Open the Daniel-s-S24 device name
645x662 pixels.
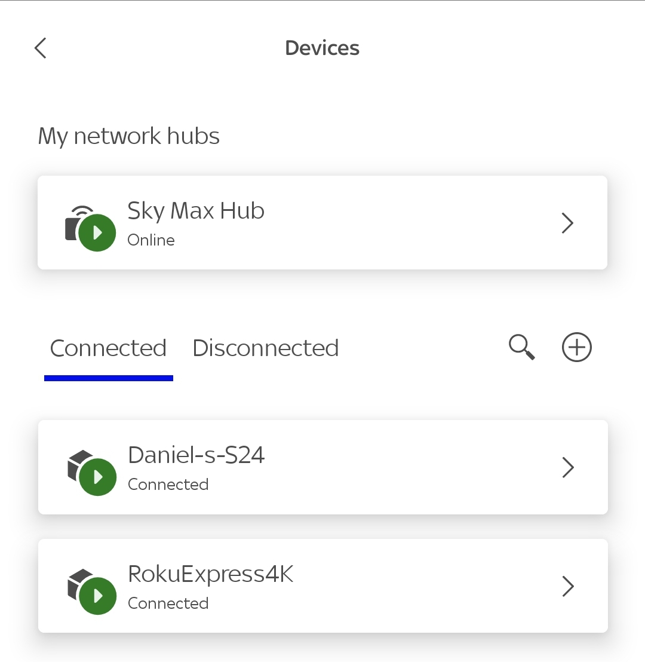(x=196, y=455)
